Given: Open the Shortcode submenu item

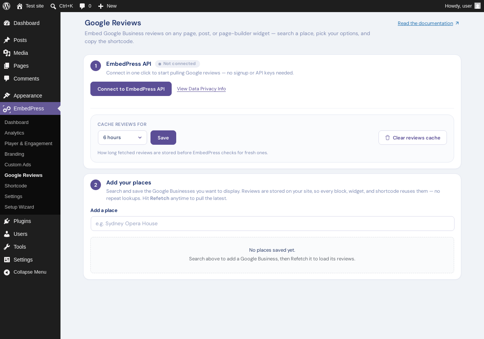Looking at the screenshot, I should point(30,186).
